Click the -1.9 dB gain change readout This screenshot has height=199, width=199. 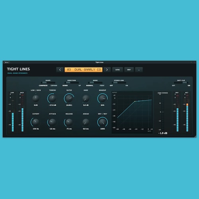(163, 133)
